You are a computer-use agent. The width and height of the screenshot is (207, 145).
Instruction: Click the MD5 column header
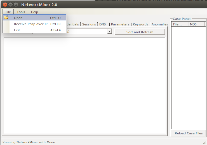point(197,24)
